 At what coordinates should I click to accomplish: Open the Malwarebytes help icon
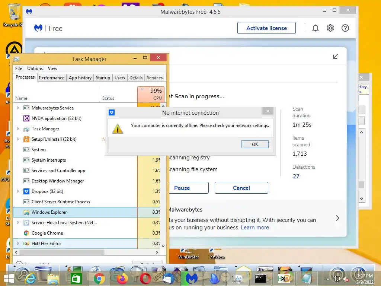pyautogui.click(x=345, y=28)
